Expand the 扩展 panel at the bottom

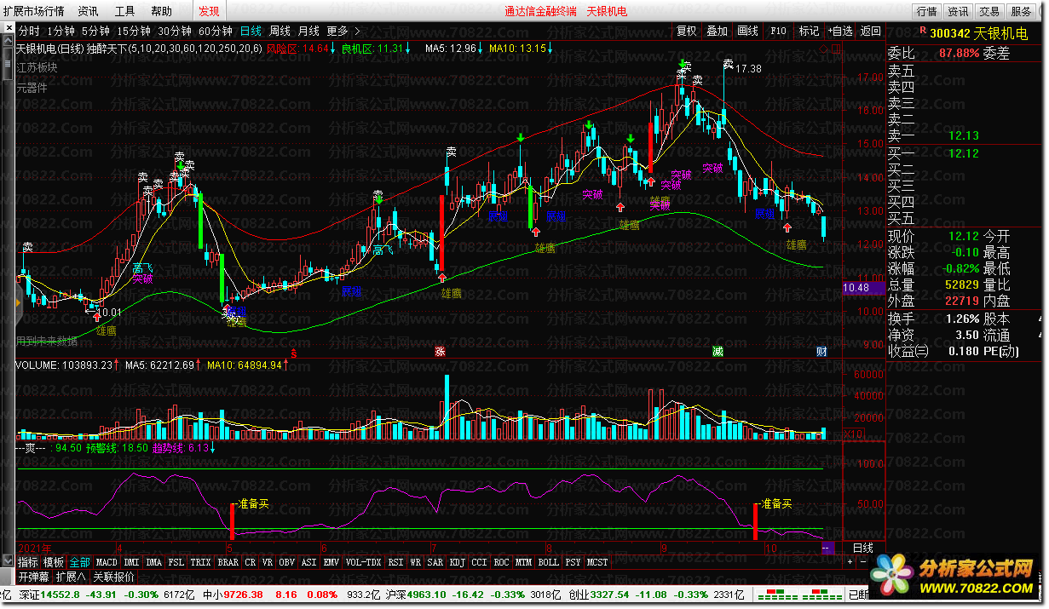[71, 577]
